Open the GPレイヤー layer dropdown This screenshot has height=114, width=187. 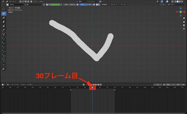pos(176,4)
